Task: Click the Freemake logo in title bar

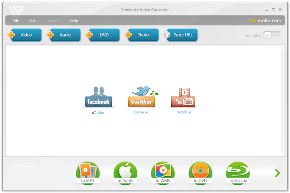Action: click(x=16, y=11)
